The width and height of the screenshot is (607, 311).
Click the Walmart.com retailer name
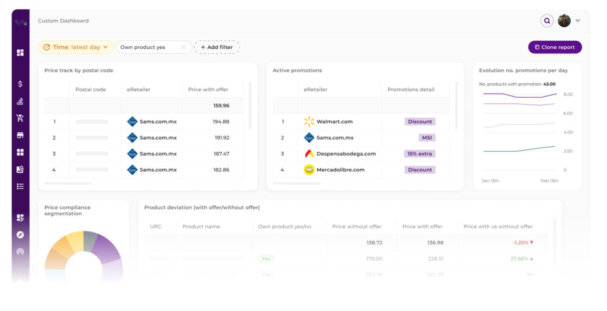(x=334, y=121)
